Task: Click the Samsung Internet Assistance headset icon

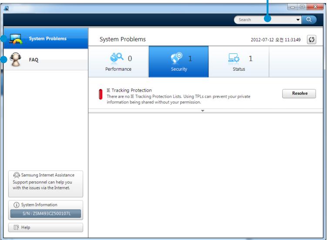Action: point(17,175)
